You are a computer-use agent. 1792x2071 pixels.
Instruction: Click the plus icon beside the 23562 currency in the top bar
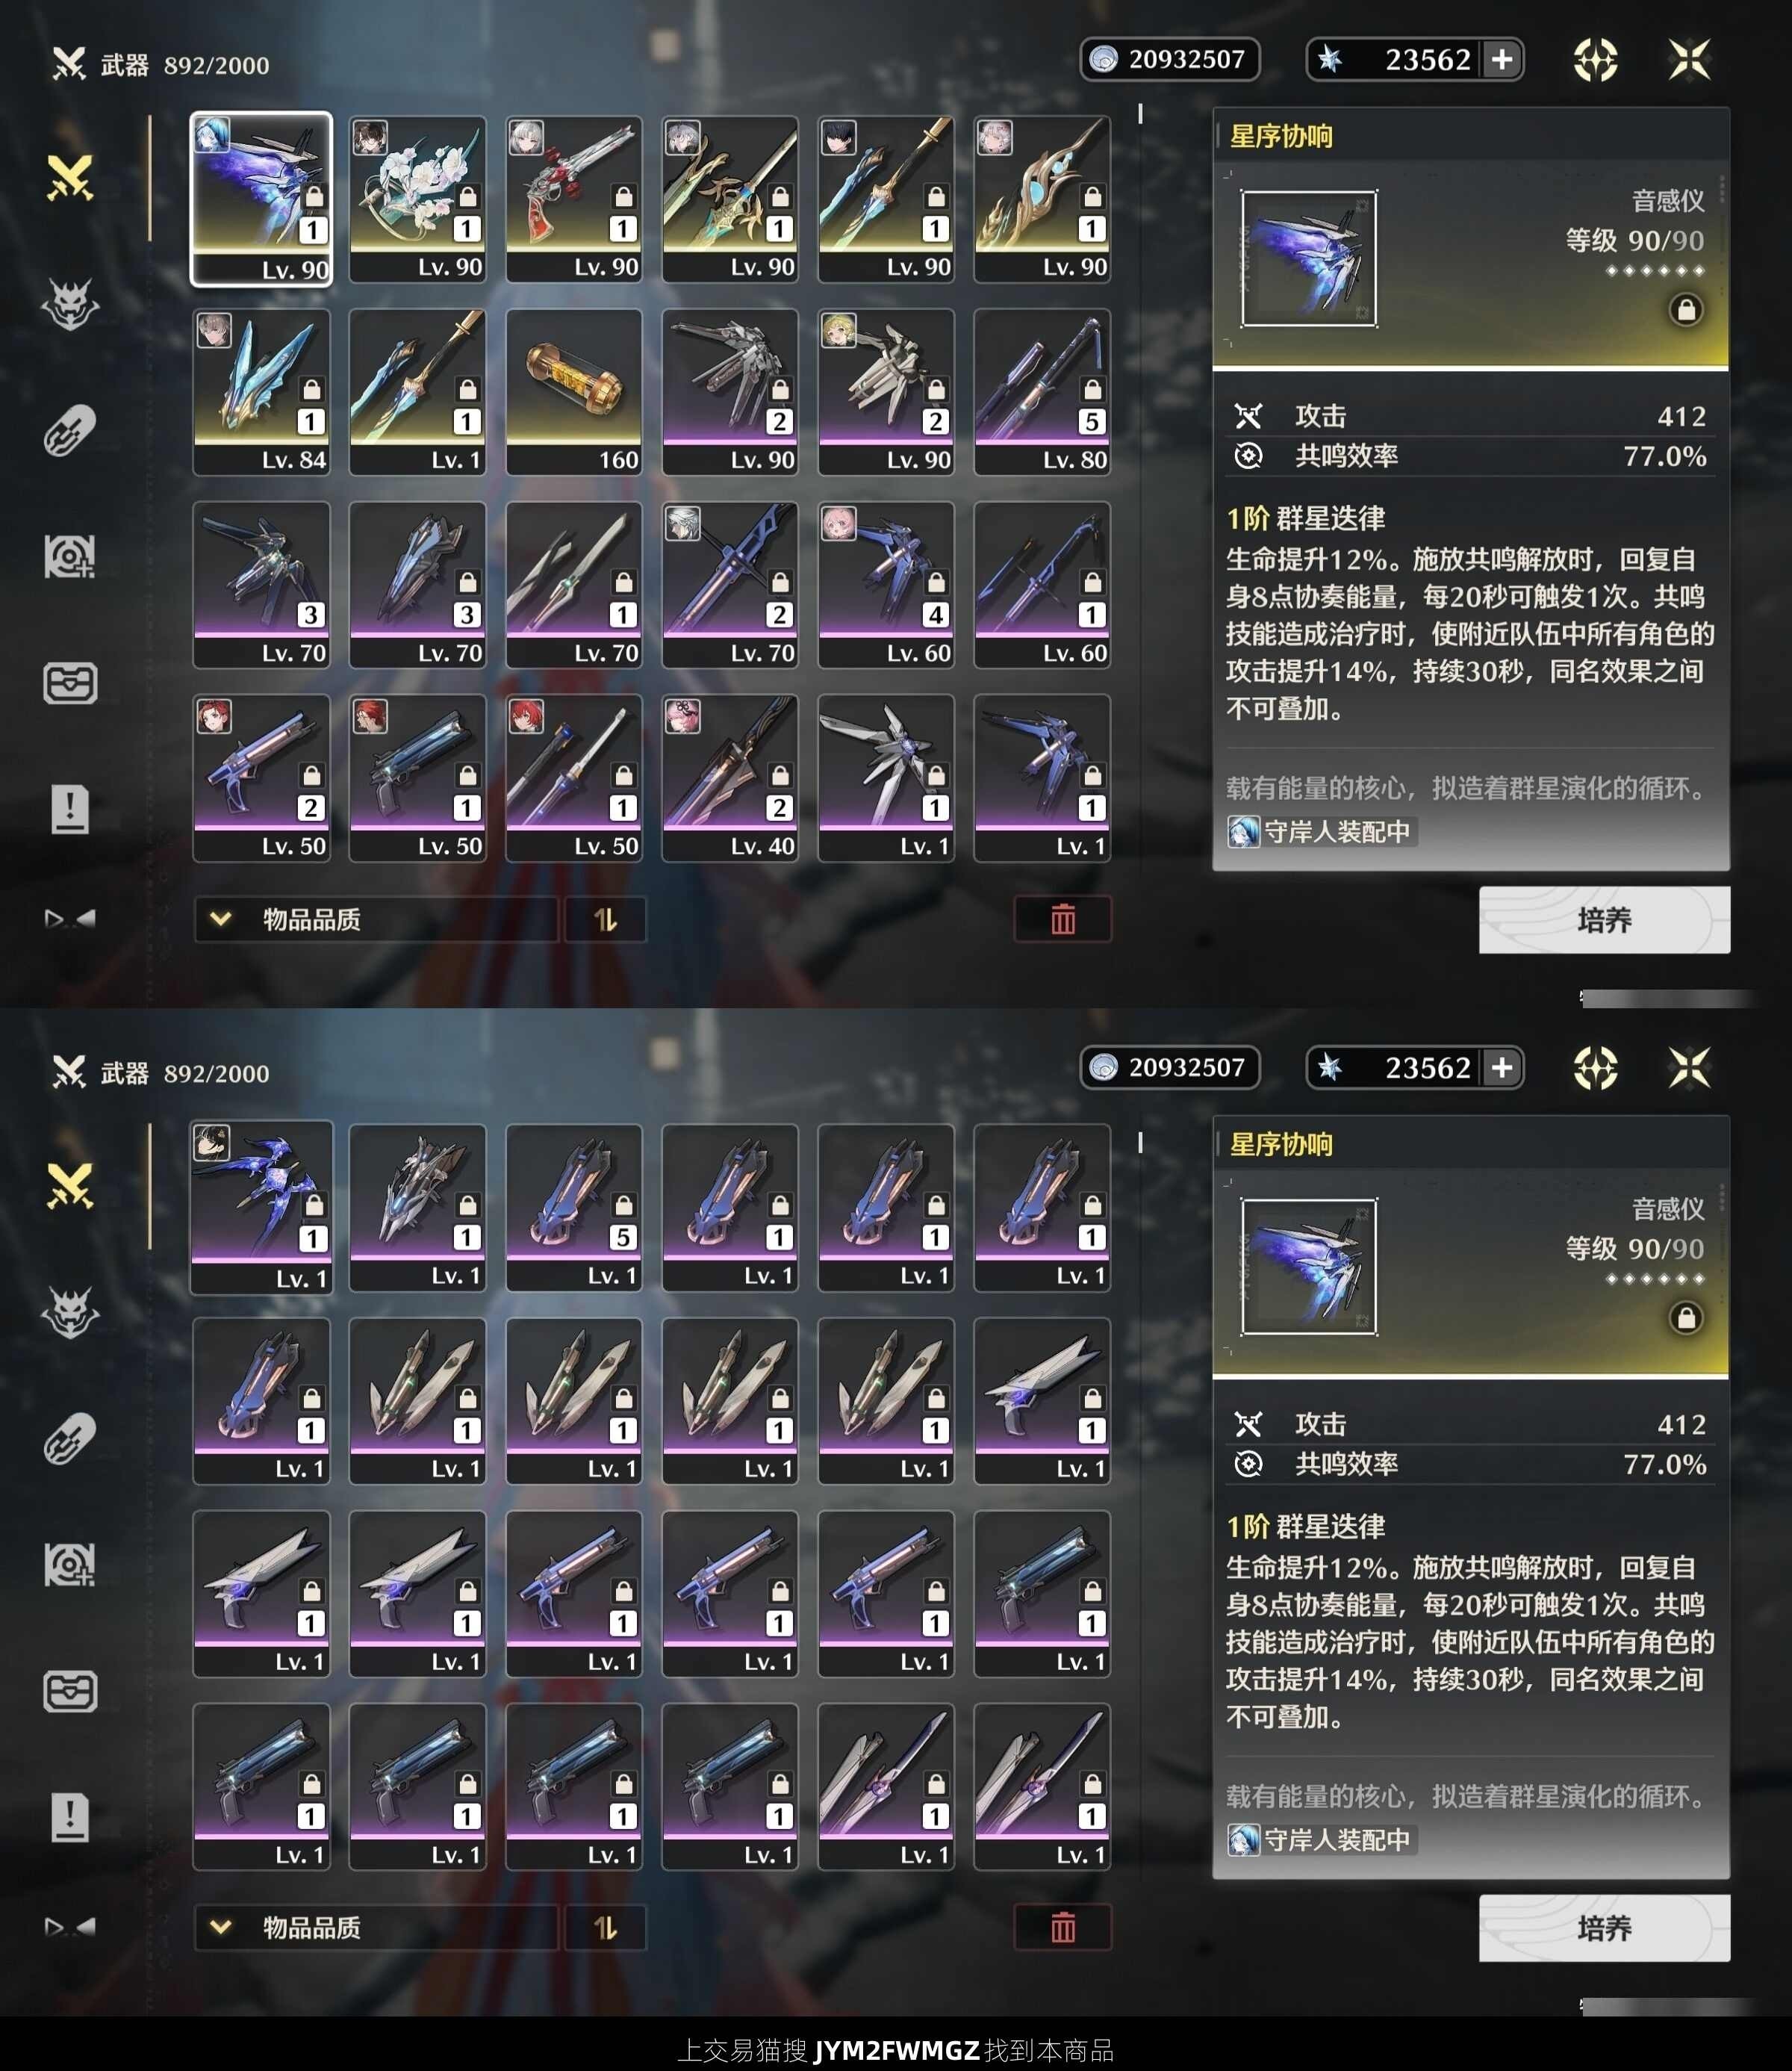1502,60
